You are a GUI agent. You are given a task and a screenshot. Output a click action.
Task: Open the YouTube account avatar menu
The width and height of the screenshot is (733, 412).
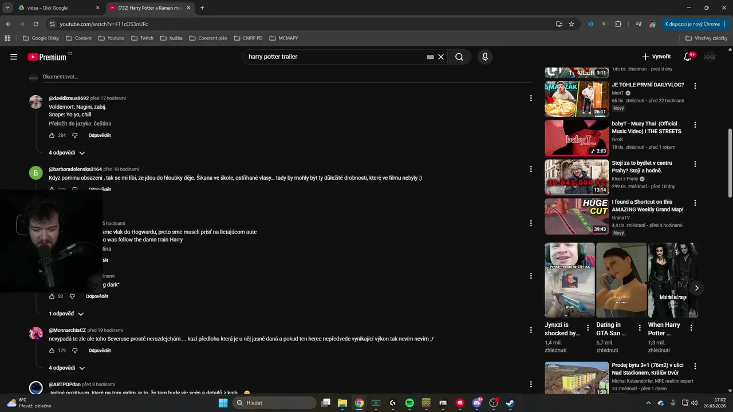pos(710,57)
